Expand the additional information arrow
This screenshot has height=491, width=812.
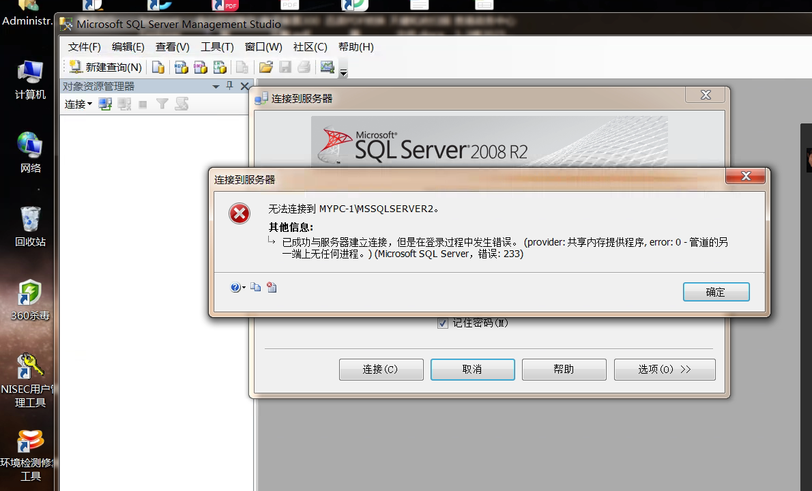pyautogui.click(x=272, y=241)
